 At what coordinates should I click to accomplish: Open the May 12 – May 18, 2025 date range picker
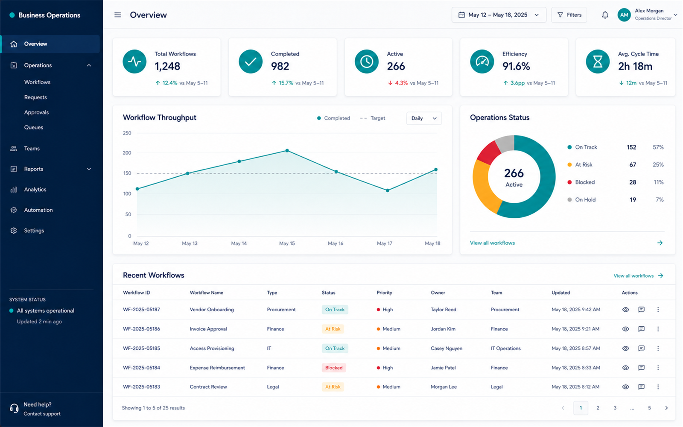point(499,15)
